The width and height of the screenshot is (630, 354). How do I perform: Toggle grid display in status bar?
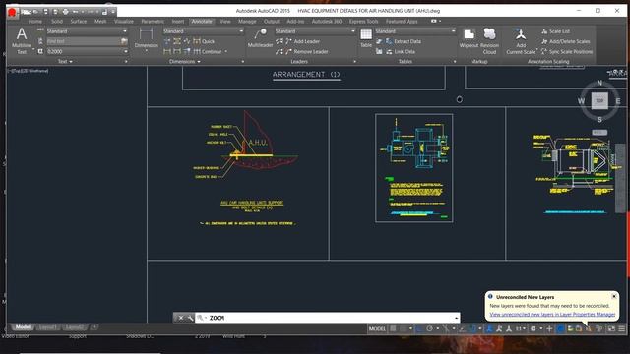(x=393, y=328)
